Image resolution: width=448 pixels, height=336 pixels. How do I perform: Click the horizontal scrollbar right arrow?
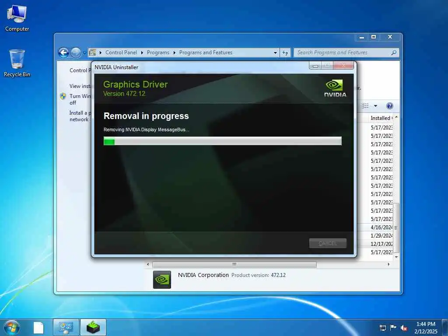[388, 265]
